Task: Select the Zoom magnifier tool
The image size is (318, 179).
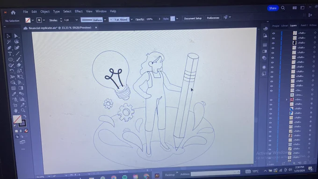Action: tap(23, 110)
